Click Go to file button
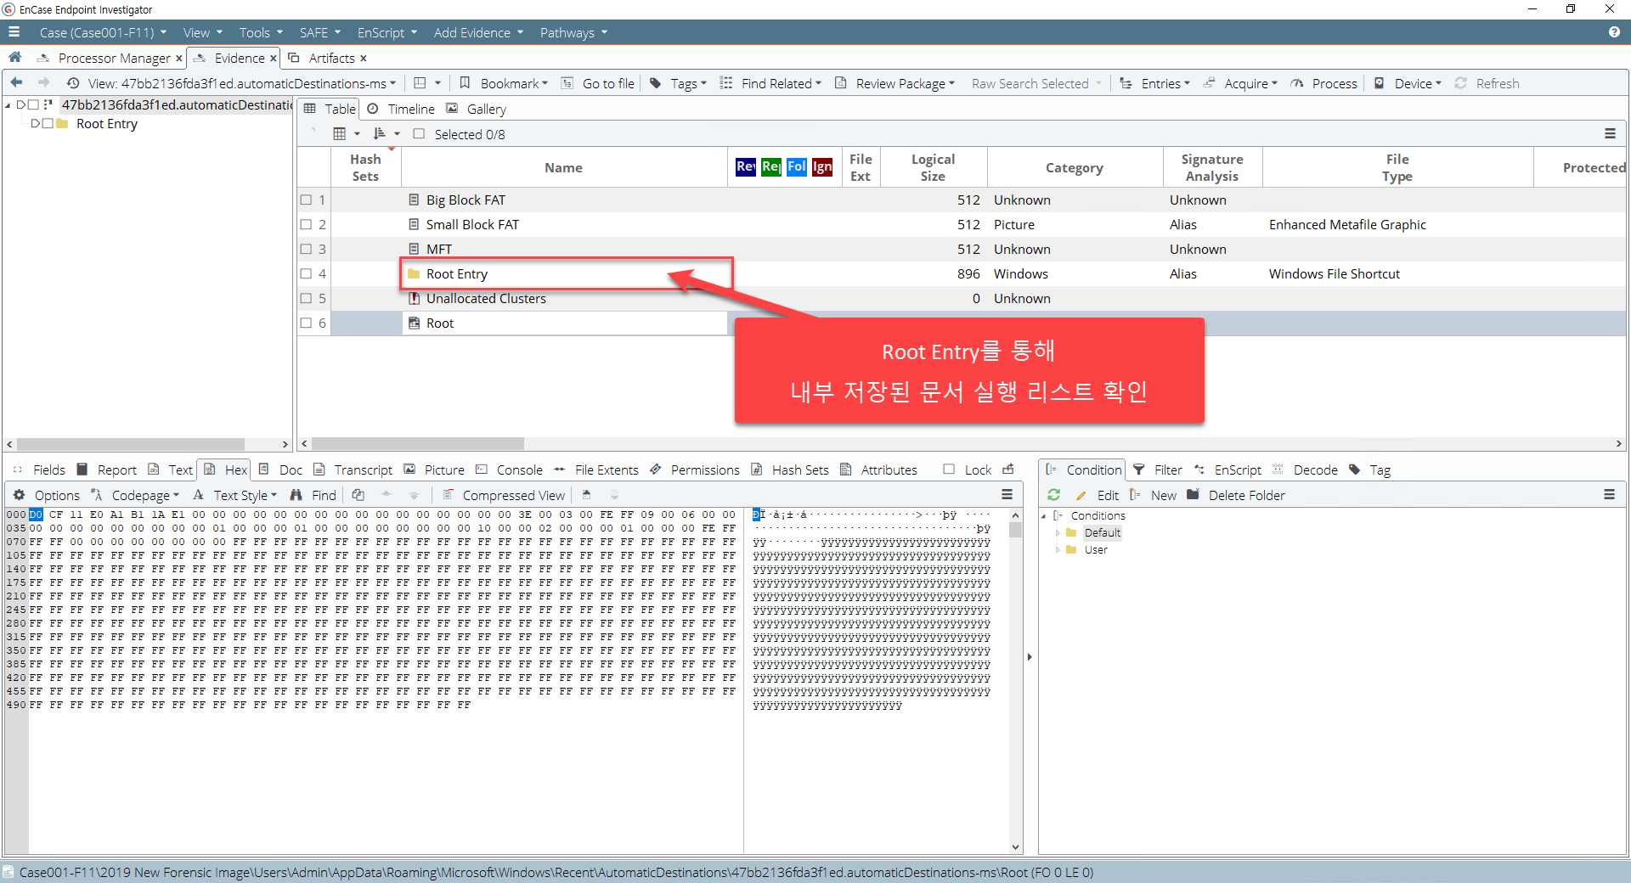The width and height of the screenshot is (1631, 883). tap(598, 83)
